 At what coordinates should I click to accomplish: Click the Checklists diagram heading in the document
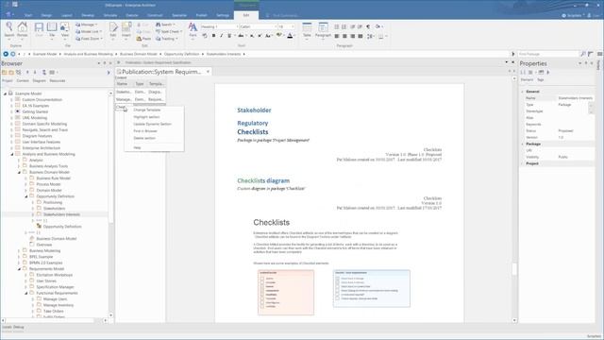pos(263,180)
